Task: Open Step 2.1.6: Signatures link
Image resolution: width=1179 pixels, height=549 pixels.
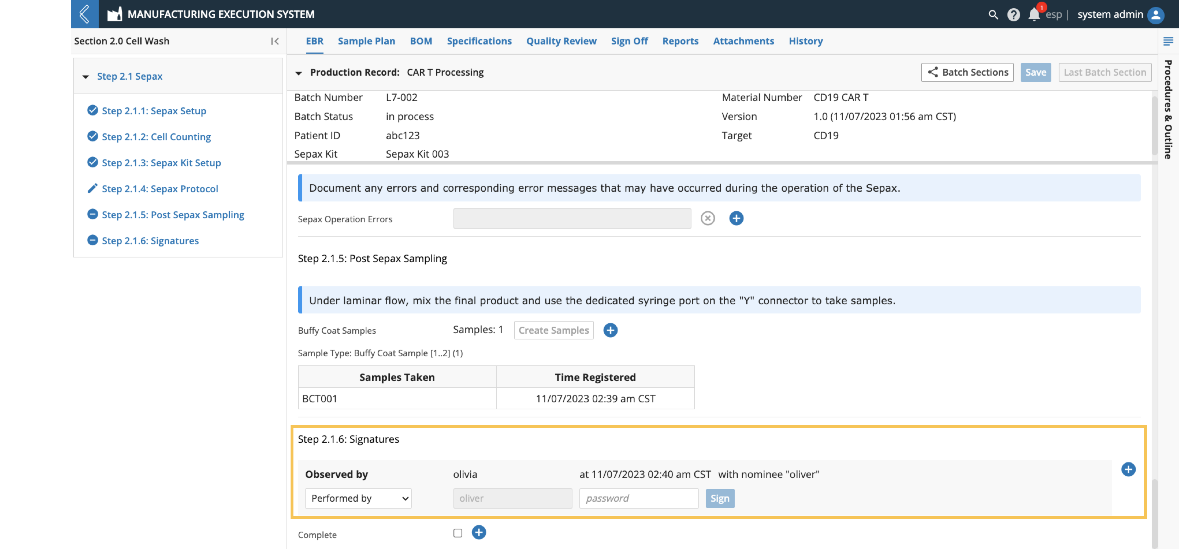Action: point(150,241)
